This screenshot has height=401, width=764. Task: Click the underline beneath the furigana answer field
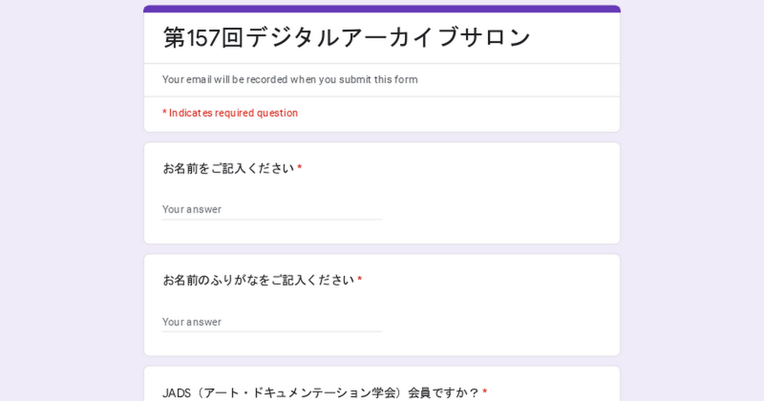[x=272, y=332]
